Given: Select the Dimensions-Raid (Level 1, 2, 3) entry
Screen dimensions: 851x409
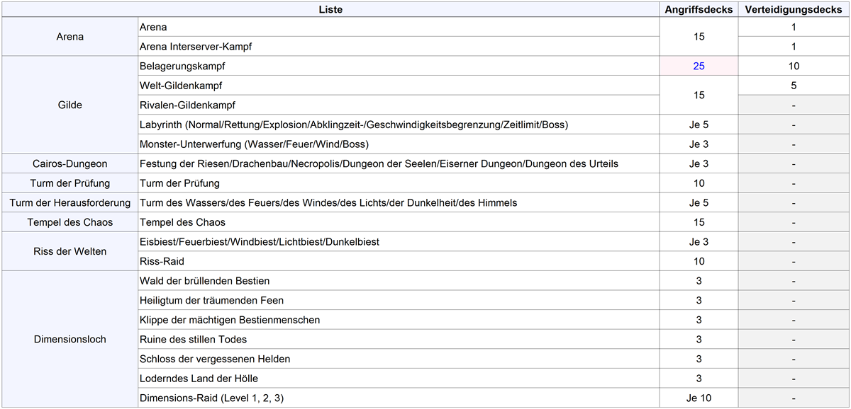Looking at the screenshot, I should (211, 398).
